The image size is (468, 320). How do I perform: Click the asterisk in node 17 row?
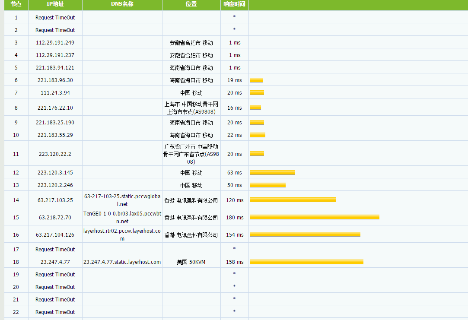pyautogui.click(x=234, y=248)
